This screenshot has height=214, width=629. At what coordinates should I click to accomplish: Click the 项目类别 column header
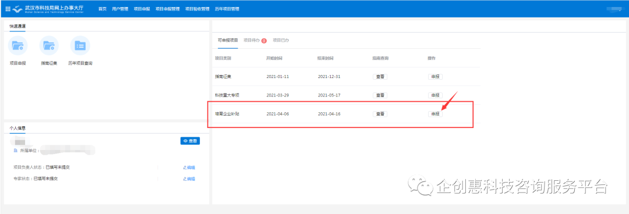(223, 59)
